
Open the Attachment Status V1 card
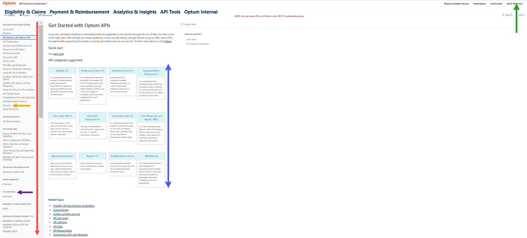point(123,127)
